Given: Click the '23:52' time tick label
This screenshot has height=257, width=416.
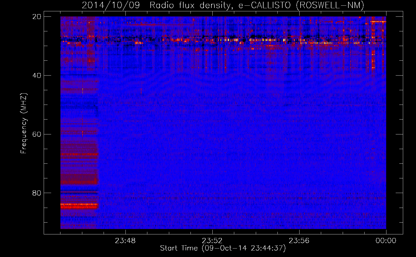Looking at the screenshot, I should coord(212,241).
